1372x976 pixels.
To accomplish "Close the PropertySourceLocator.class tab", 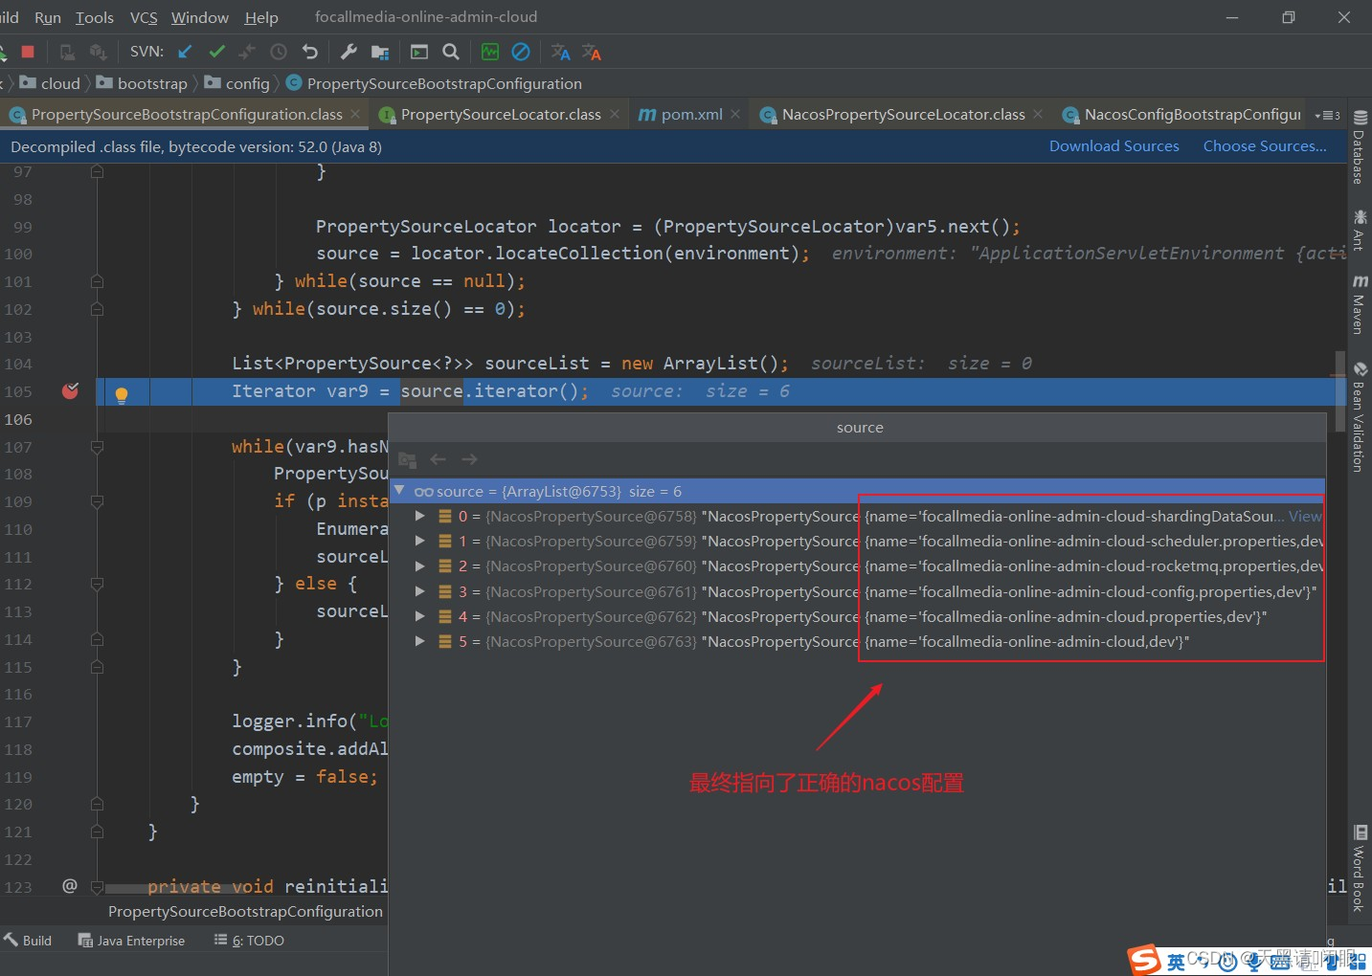I will coord(615,114).
